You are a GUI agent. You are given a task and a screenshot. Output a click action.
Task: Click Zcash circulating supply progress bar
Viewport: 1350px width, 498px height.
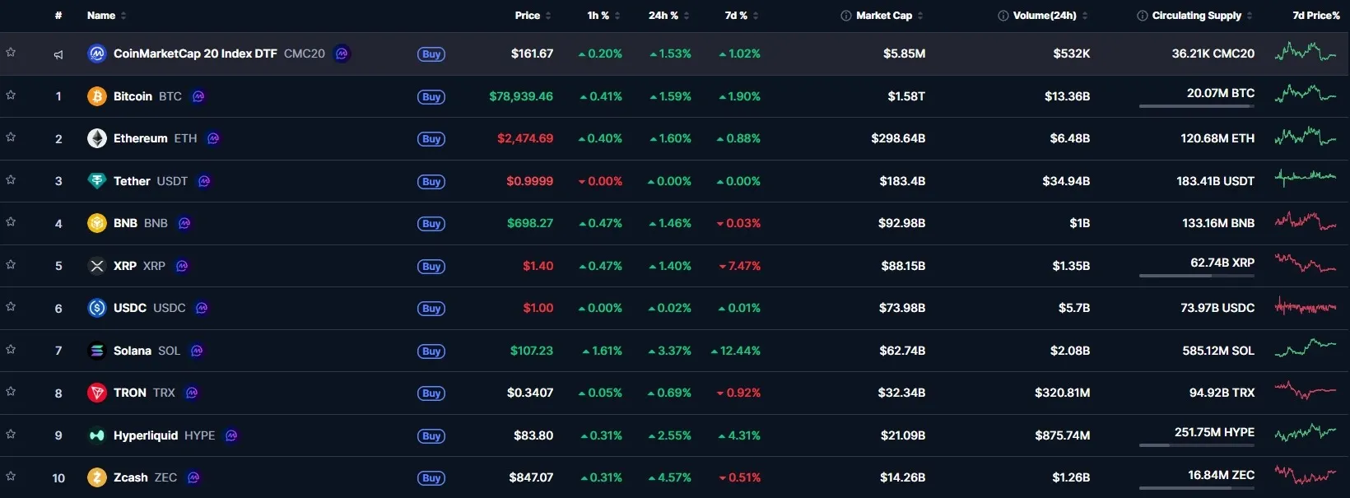pyautogui.click(x=1197, y=487)
